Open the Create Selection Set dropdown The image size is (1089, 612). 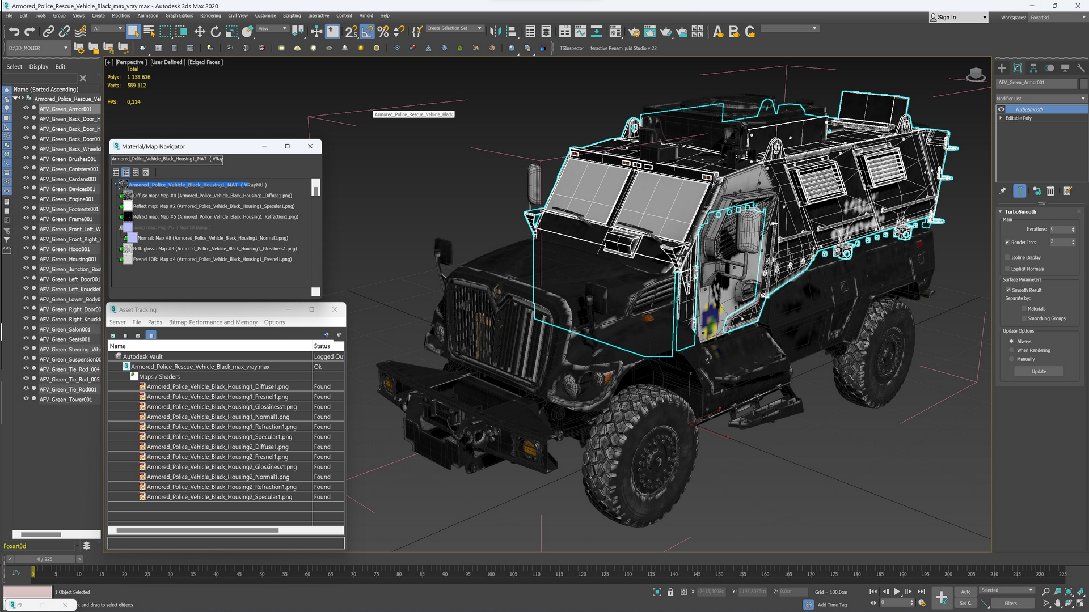[454, 28]
